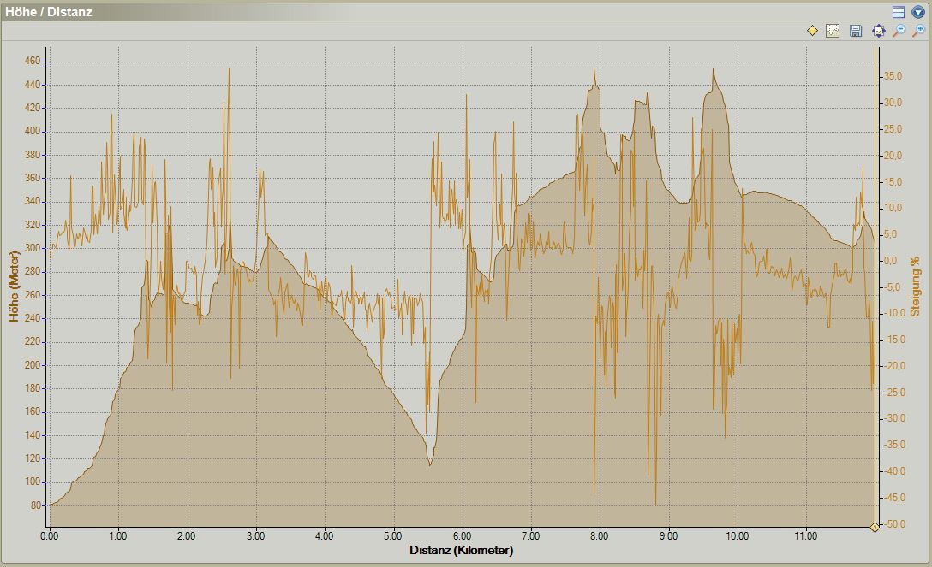This screenshot has width=932, height=567.
Task: Select the 'Steigung %' right axis label
Action: (915, 286)
